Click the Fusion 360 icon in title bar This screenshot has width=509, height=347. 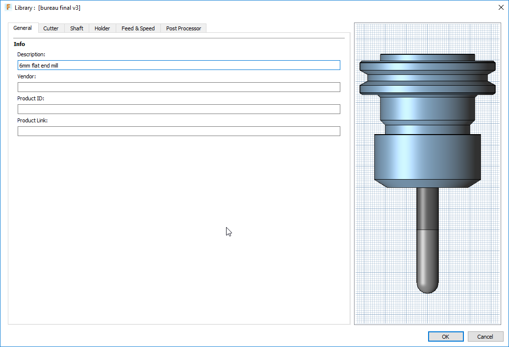pos(8,7)
